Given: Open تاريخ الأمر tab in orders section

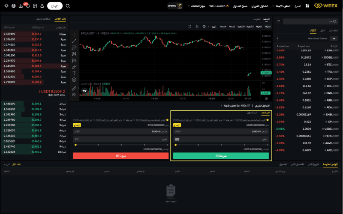Looking at the screenshot, I should pos(313,164).
